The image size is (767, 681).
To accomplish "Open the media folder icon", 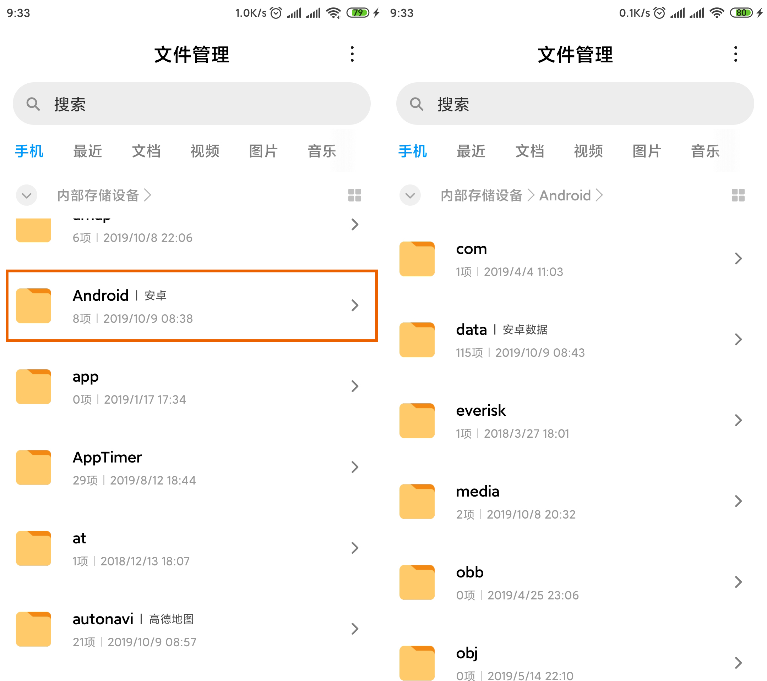I will tap(417, 501).
